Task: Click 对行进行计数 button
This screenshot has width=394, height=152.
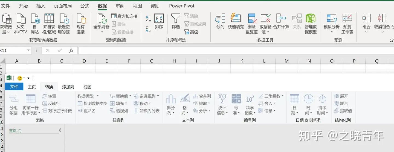Action: (57, 111)
